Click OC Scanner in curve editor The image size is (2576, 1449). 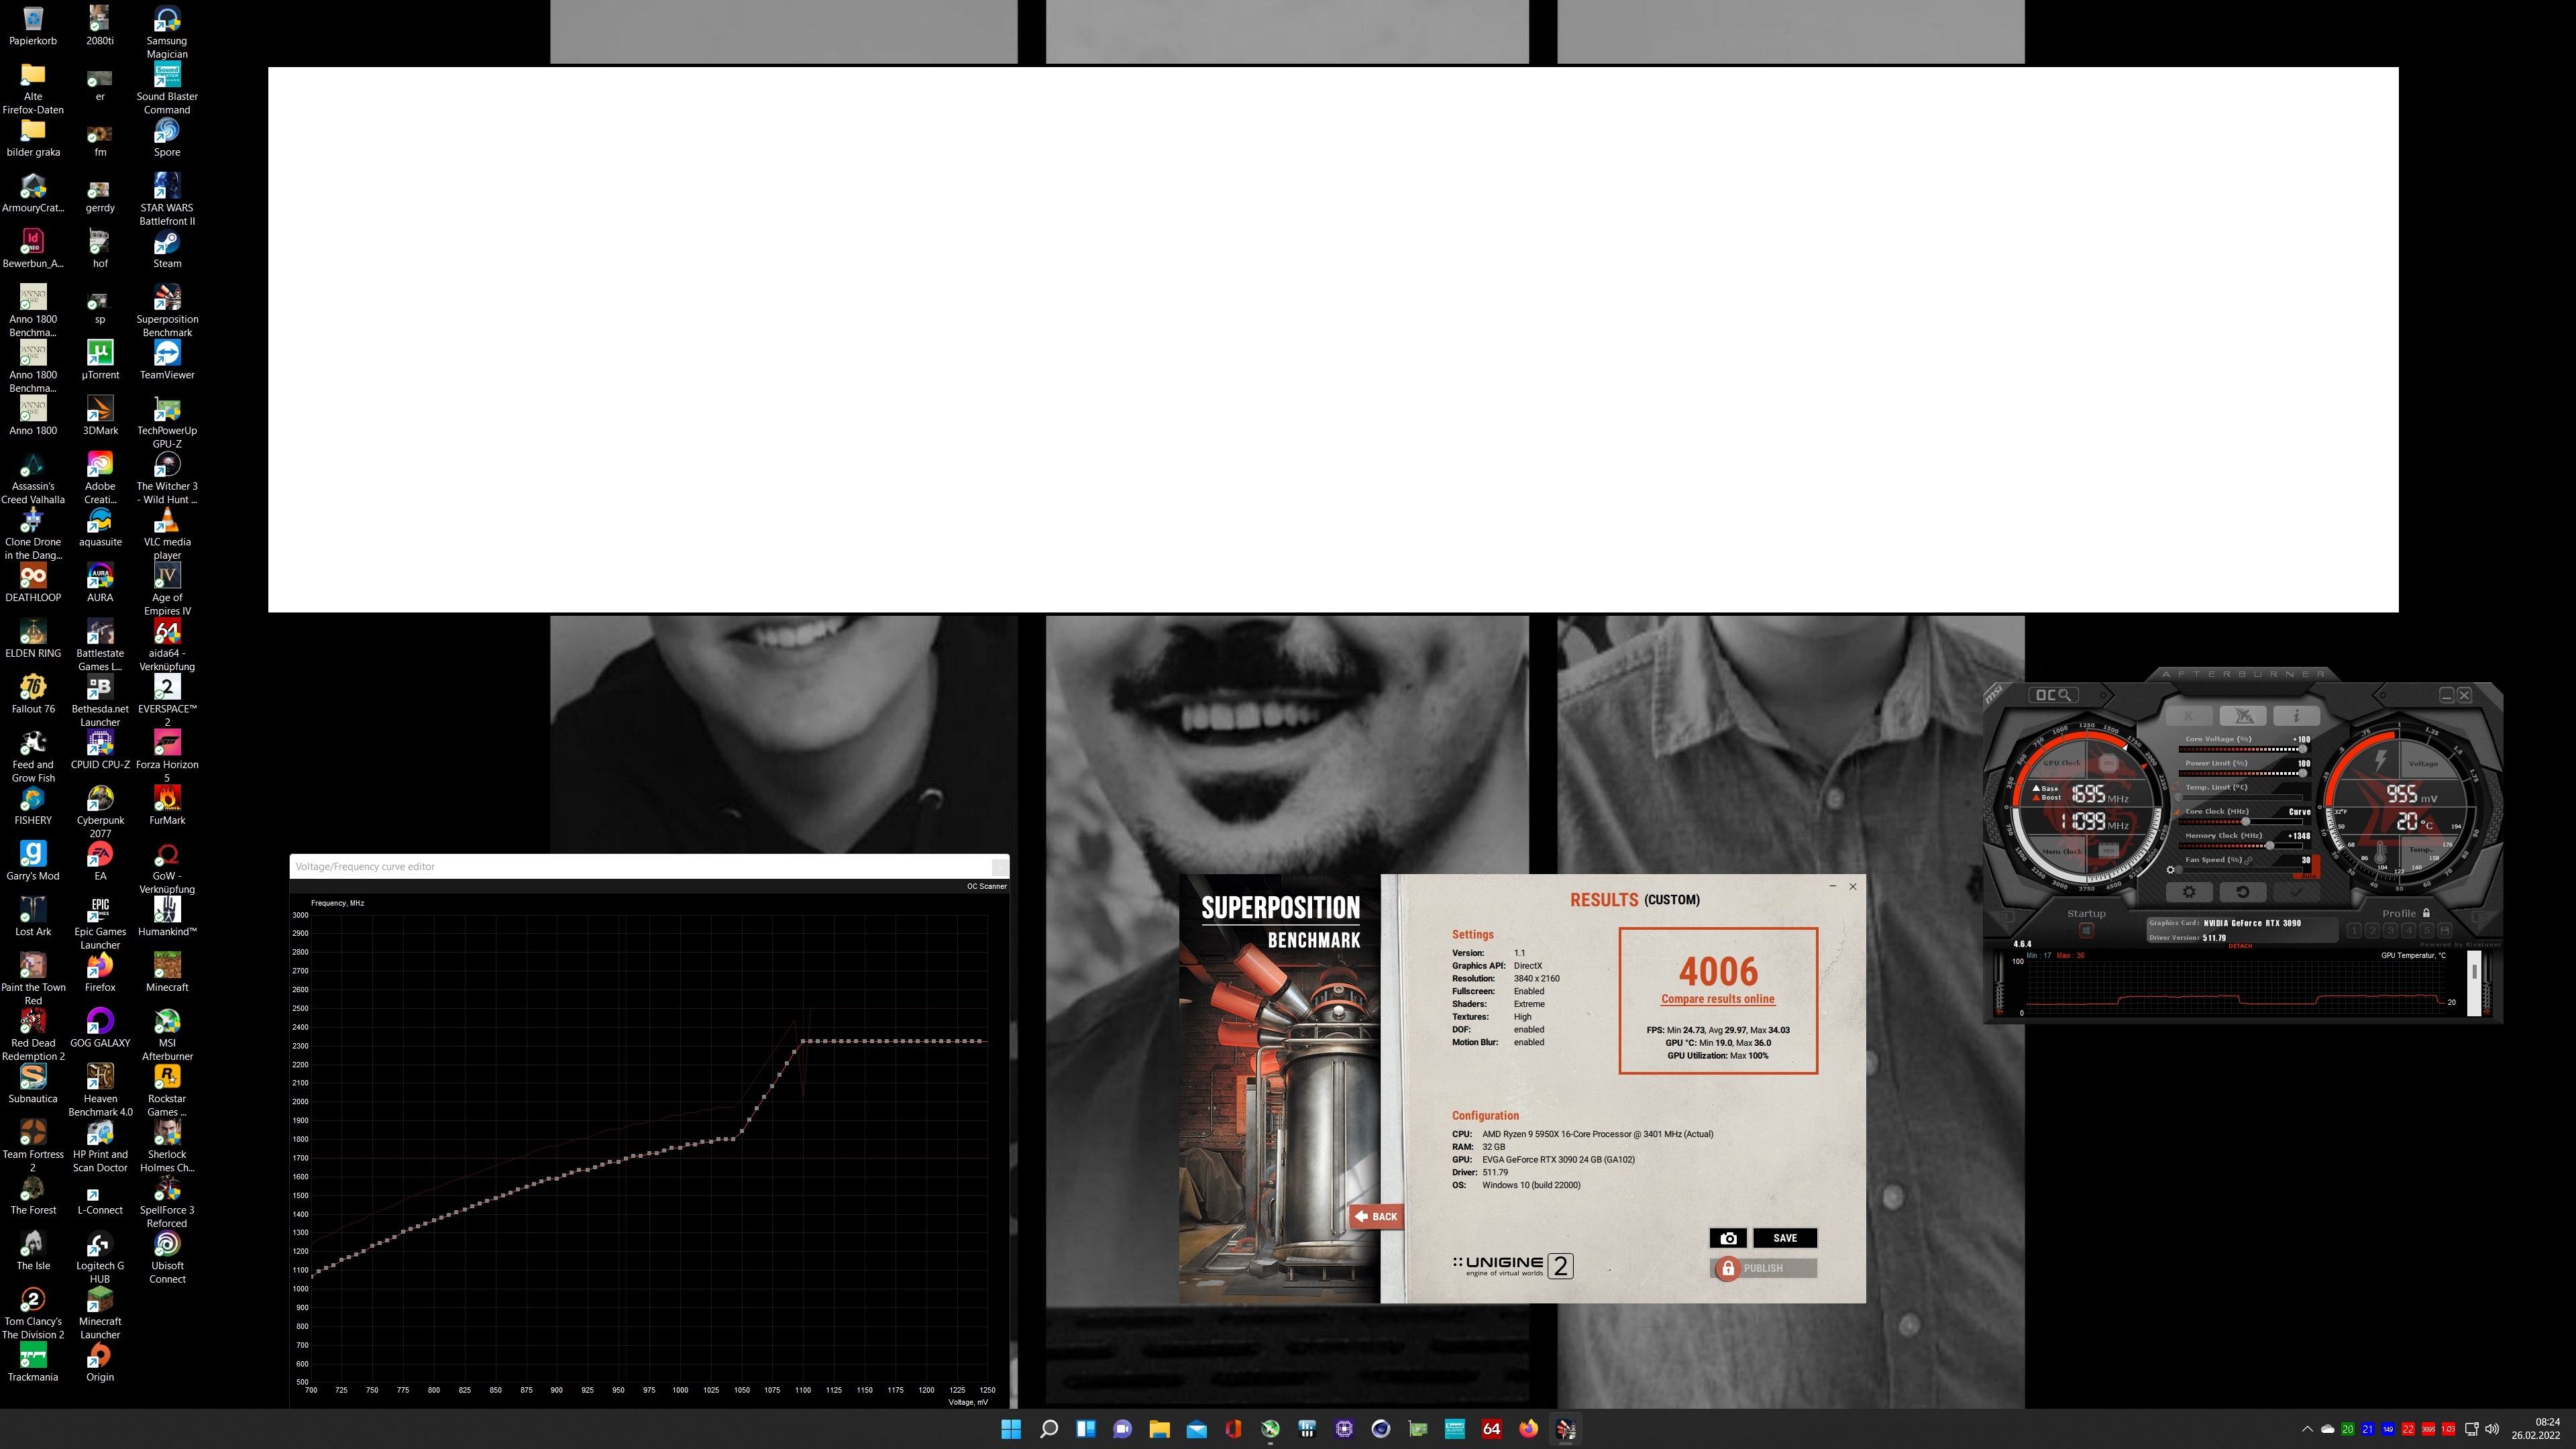tap(986, 886)
